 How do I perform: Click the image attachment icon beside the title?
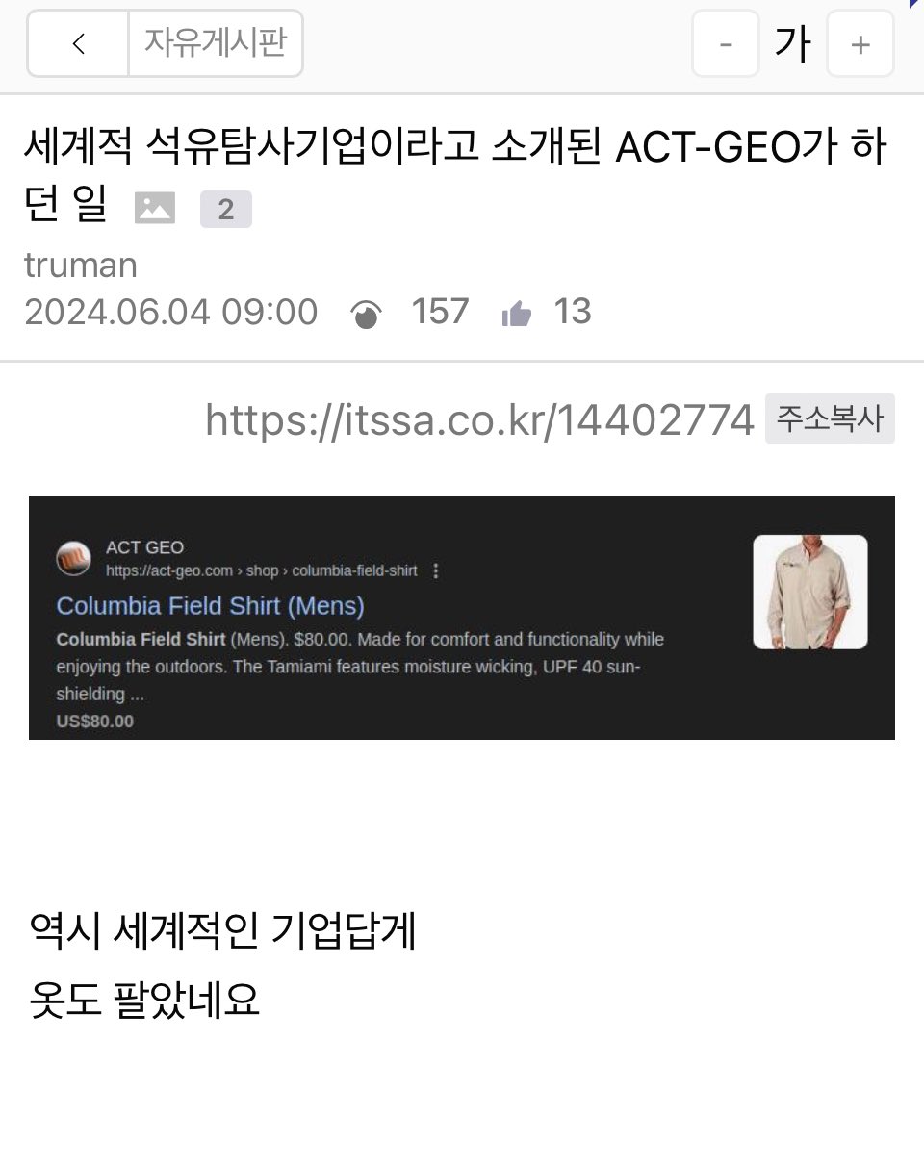point(155,208)
